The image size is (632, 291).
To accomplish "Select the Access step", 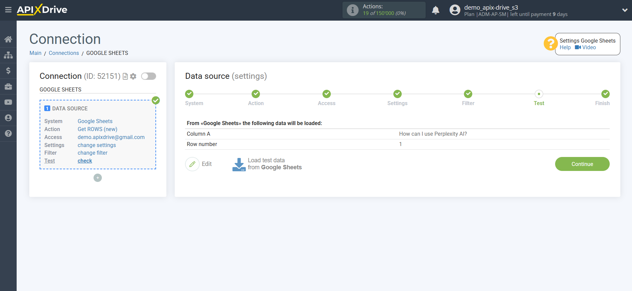I will 326,94.
